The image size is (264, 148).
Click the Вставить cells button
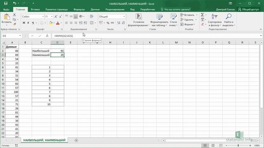(x=187, y=15)
